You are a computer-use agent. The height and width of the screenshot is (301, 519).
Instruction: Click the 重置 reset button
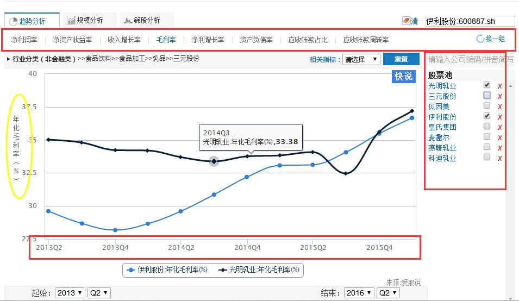click(401, 59)
